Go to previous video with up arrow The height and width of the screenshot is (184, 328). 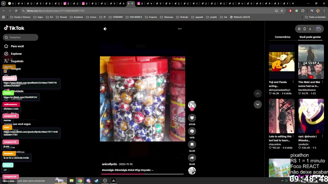point(258,94)
